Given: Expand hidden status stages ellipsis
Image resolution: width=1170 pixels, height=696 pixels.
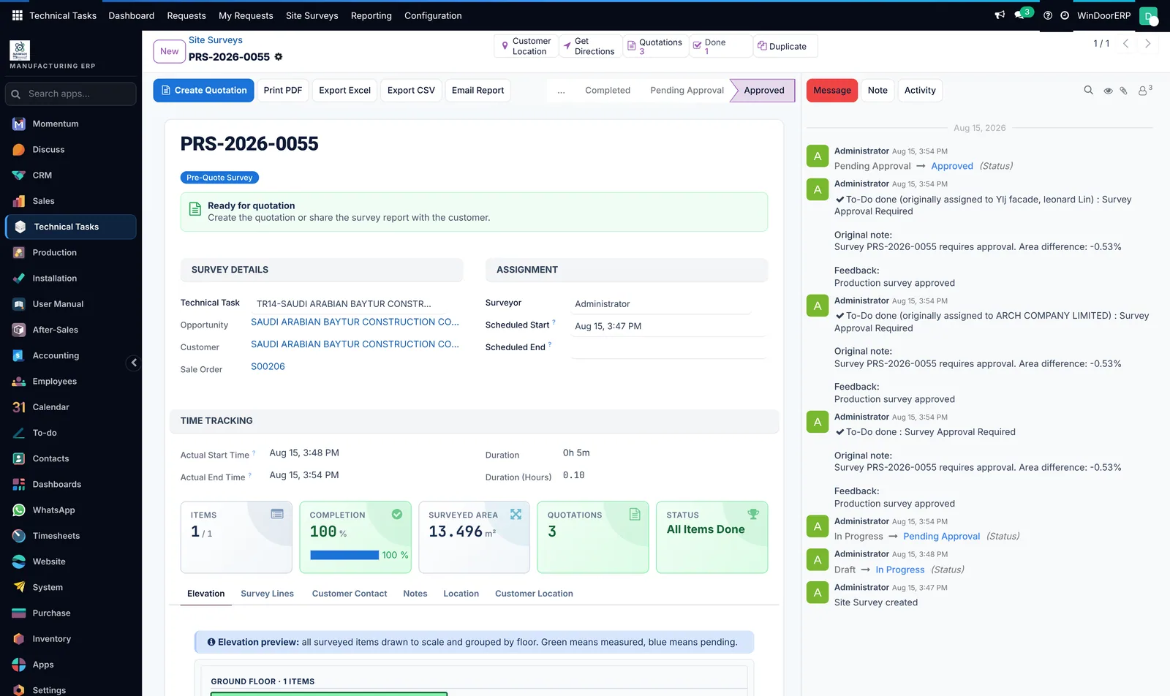Looking at the screenshot, I should point(561,91).
